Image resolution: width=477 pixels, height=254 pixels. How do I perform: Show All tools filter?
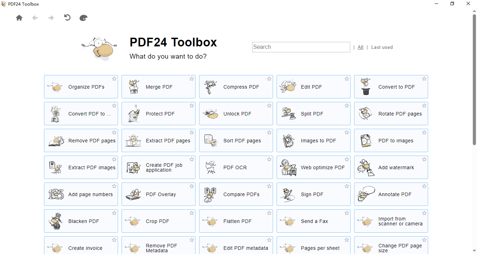[360, 47]
